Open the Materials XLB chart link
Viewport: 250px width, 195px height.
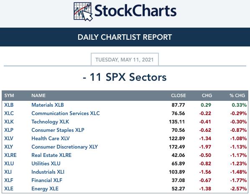48,105
